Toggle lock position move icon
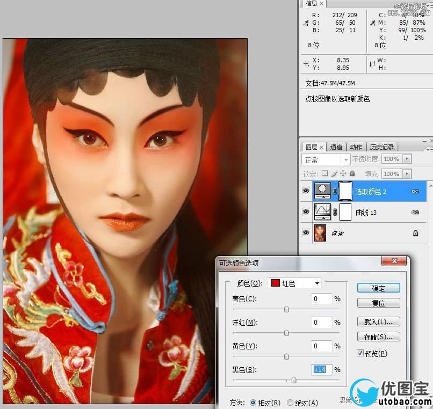This screenshot has width=433, height=409. [343, 173]
